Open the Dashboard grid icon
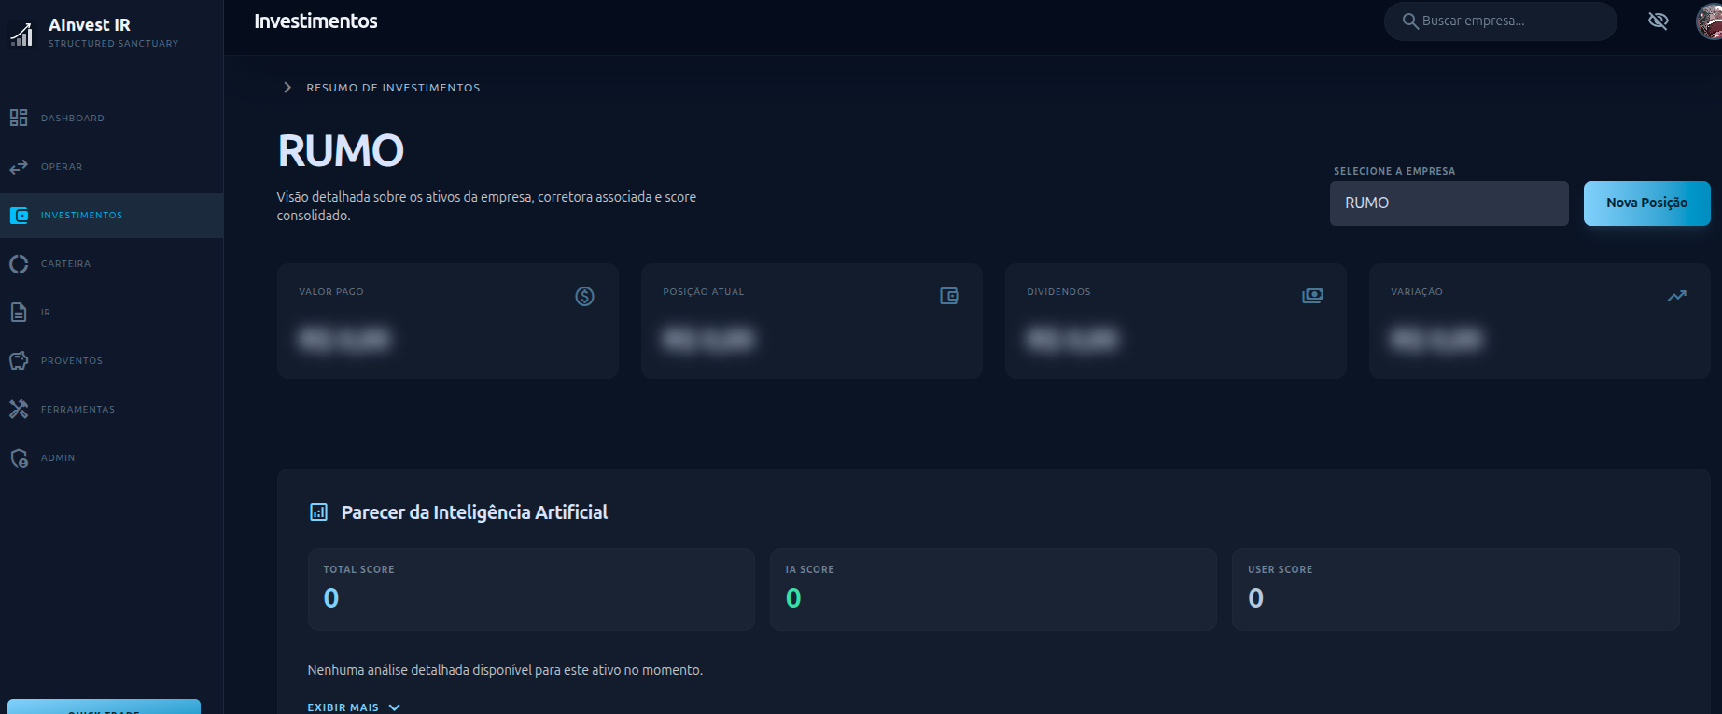The image size is (1722, 714). (x=19, y=118)
